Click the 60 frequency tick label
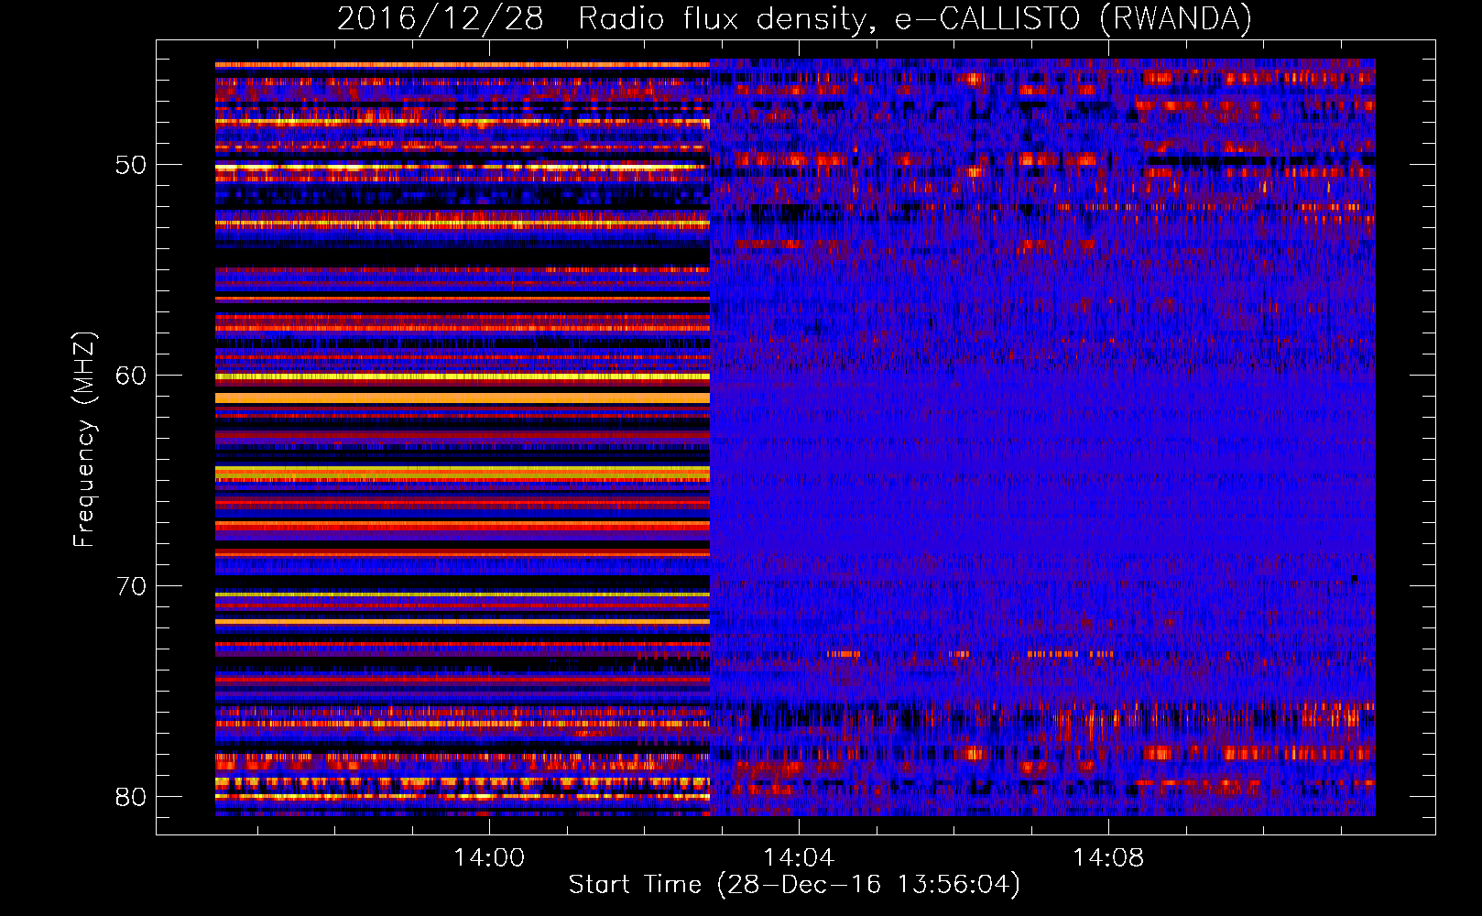This screenshot has height=916, width=1482. 131,376
